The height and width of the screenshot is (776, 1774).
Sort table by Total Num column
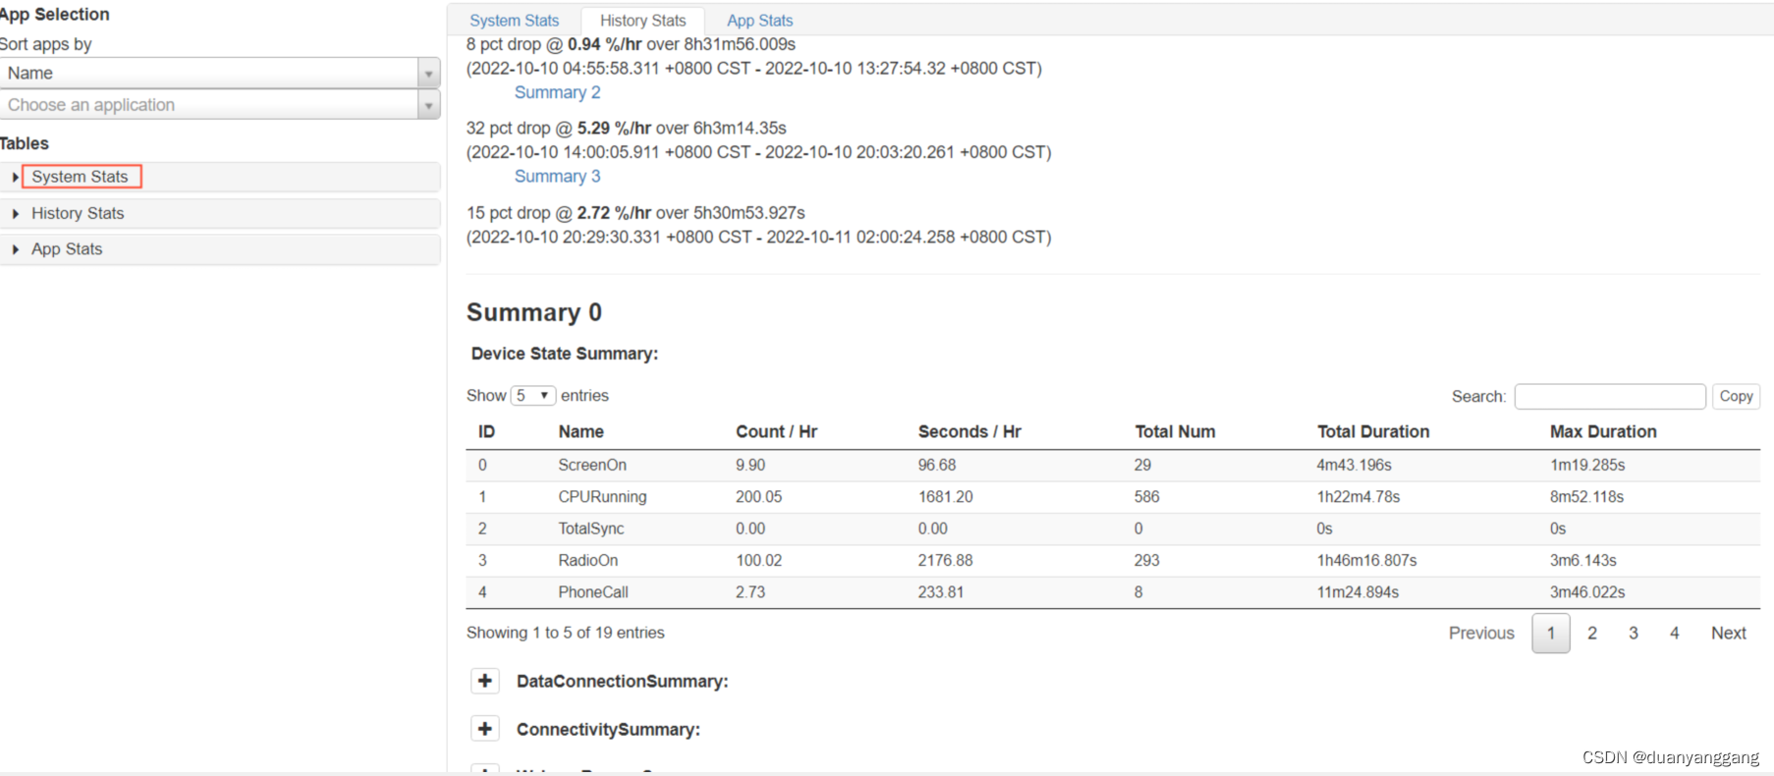point(1175,431)
